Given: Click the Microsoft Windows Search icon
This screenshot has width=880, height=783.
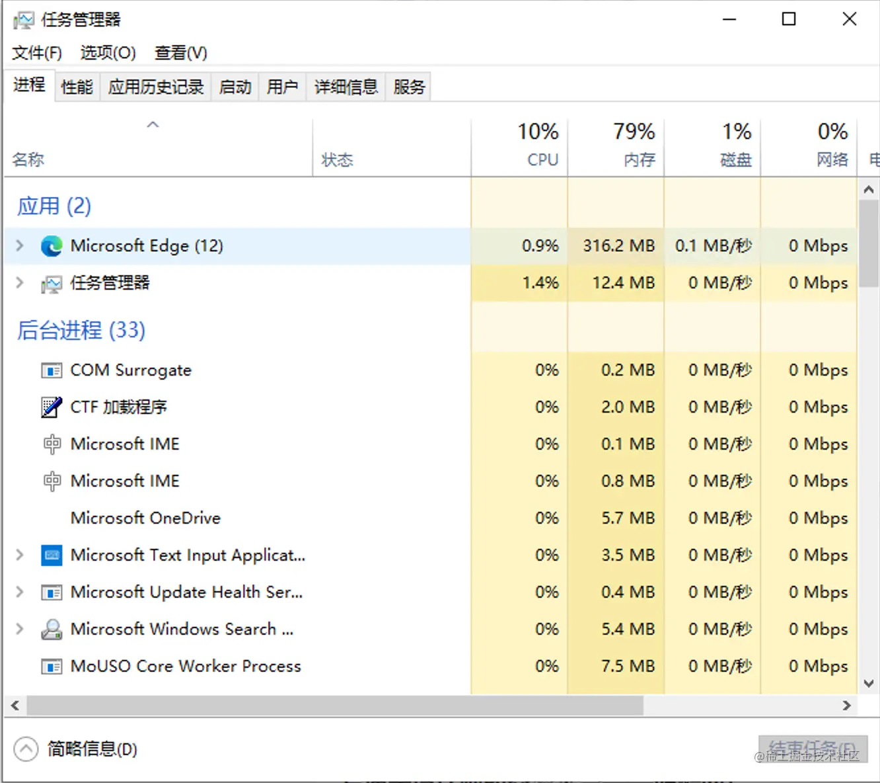Looking at the screenshot, I should click(x=52, y=630).
